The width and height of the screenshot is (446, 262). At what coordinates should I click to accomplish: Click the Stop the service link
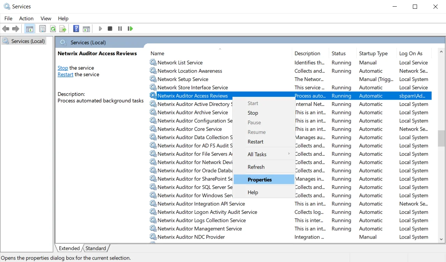pos(63,68)
